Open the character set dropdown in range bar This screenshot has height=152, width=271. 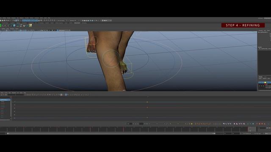click(x=247, y=133)
